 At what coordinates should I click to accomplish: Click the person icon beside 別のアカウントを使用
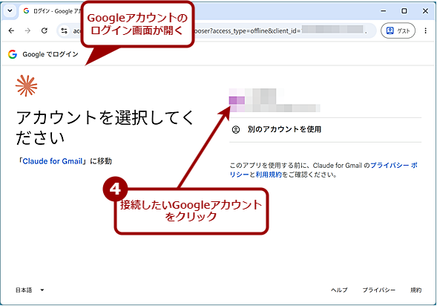pos(236,130)
